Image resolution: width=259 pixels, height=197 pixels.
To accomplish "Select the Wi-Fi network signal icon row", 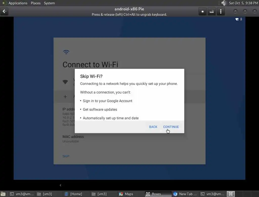I will pos(65,82).
